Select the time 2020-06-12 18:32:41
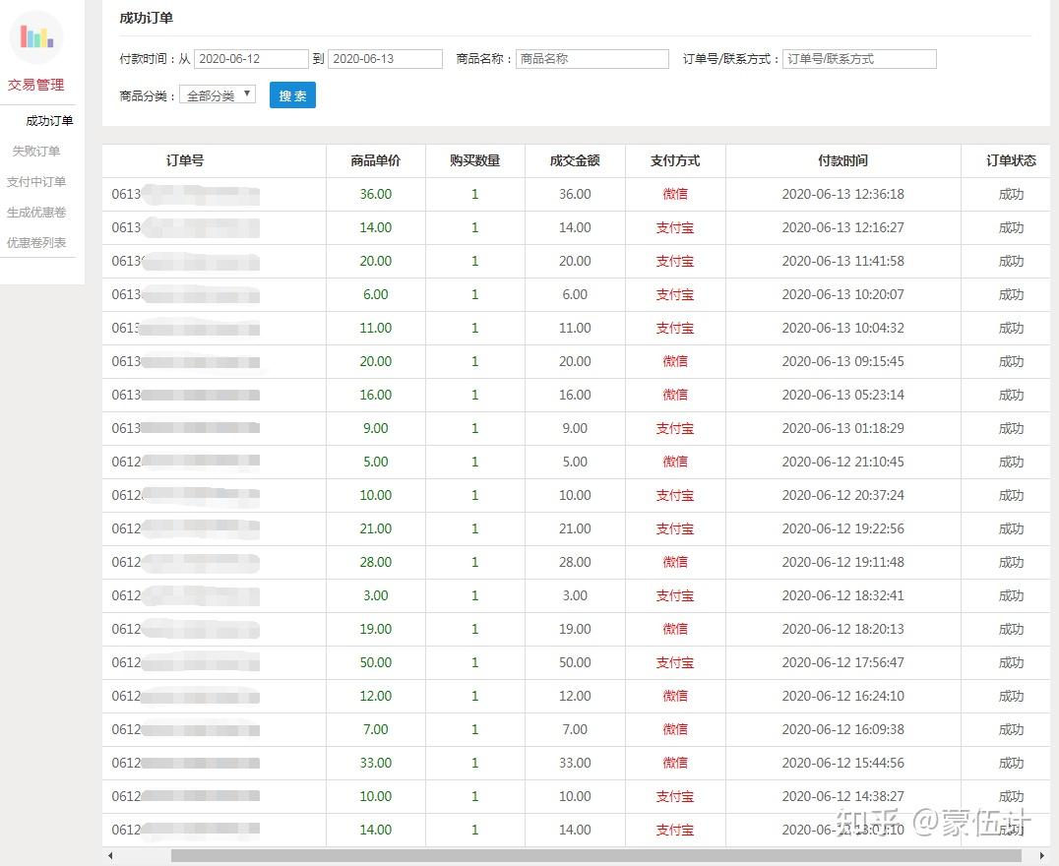1059x866 pixels. click(842, 595)
